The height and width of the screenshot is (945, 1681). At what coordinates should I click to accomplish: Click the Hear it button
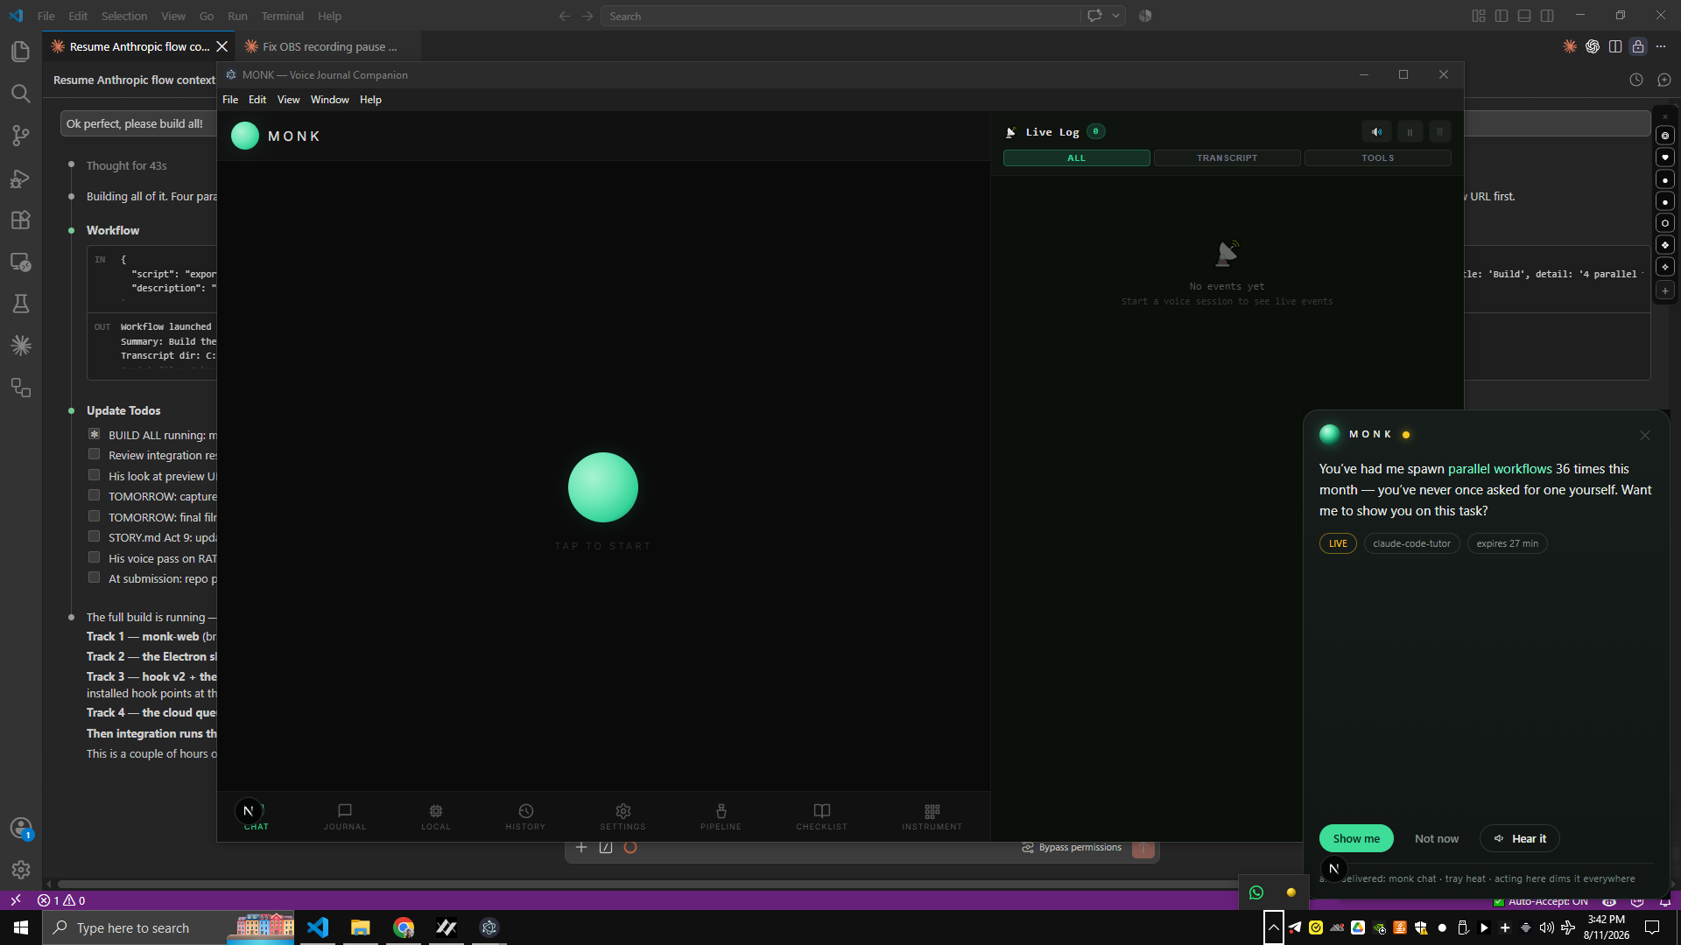(1520, 838)
